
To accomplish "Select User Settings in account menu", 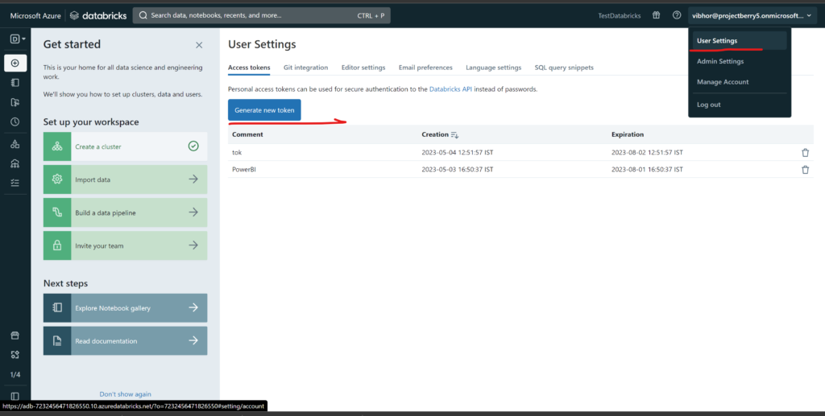I will click(x=740, y=40).
